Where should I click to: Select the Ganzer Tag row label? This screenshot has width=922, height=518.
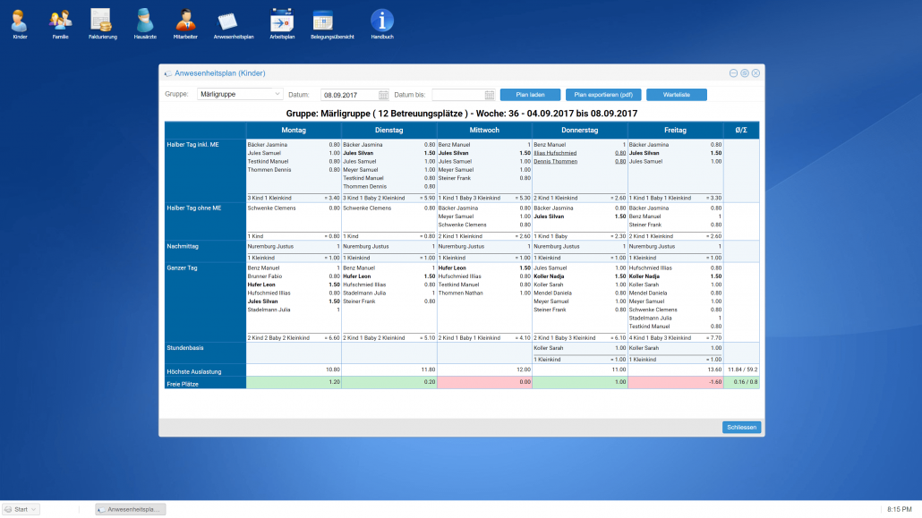(183, 268)
